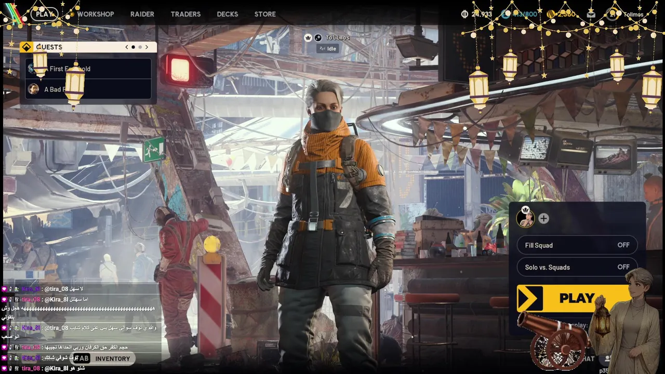The image size is (665, 374).
Task: Switch to the Traders tab
Action: (x=185, y=14)
